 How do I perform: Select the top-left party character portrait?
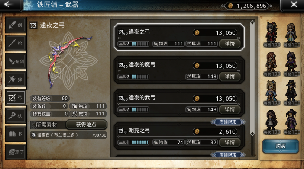pyautogui.click(x=272, y=34)
